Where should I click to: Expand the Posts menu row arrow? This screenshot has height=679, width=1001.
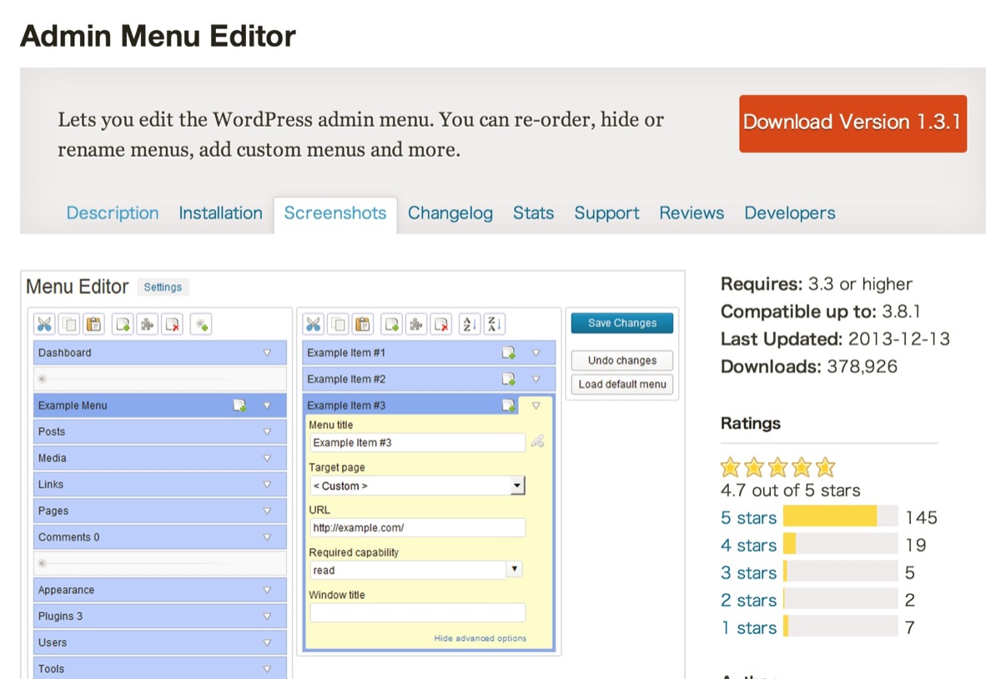click(268, 432)
